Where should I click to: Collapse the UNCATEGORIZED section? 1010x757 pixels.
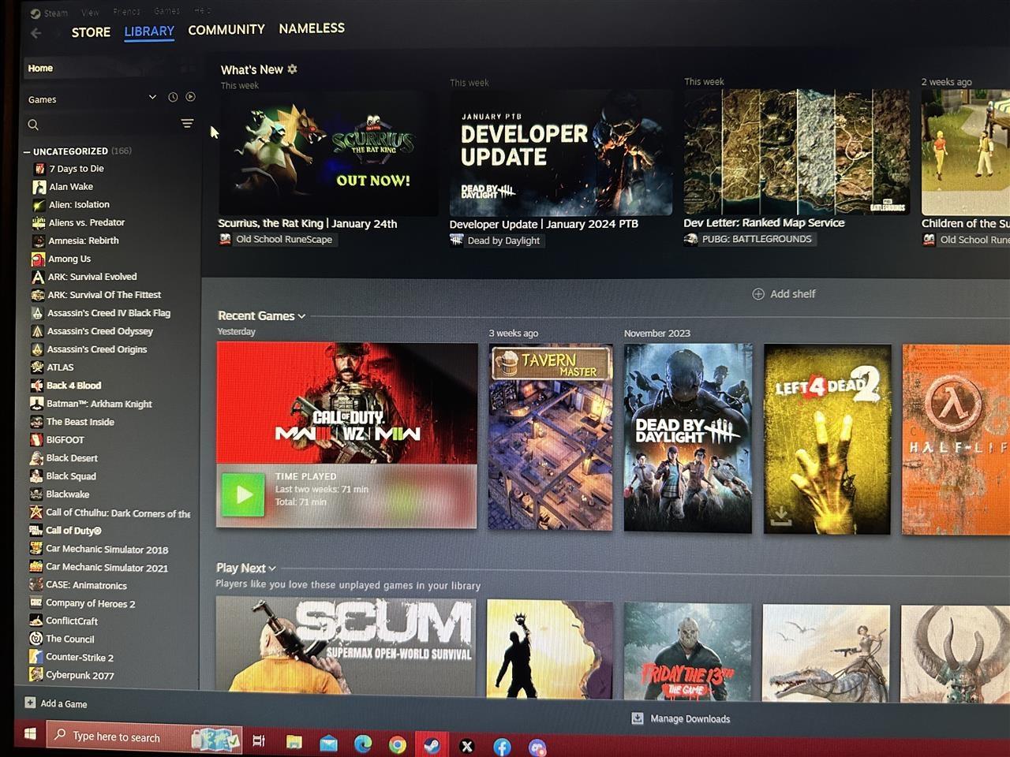pyautogui.click(x=27, y=151)
